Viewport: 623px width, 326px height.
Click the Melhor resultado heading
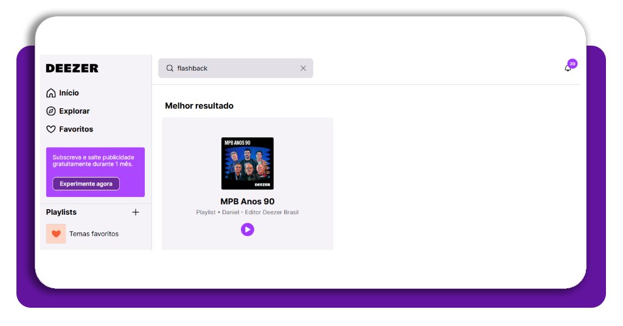[199, 106]
